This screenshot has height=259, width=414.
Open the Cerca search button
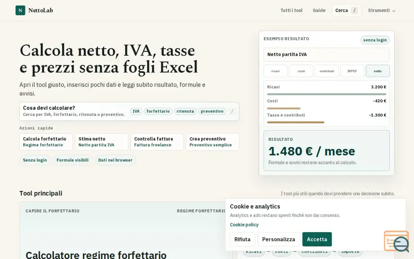347,10
